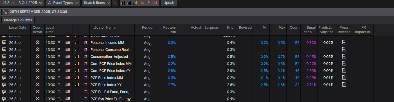394x102 pixels.
Task: Click the Smart Econo... column header
Action: pos(309,30)
